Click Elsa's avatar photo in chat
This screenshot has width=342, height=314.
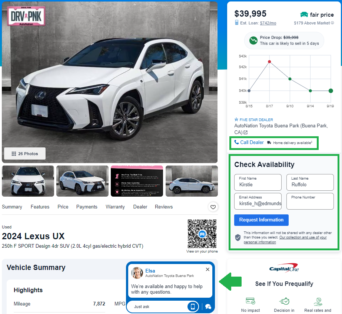[137, 273]
